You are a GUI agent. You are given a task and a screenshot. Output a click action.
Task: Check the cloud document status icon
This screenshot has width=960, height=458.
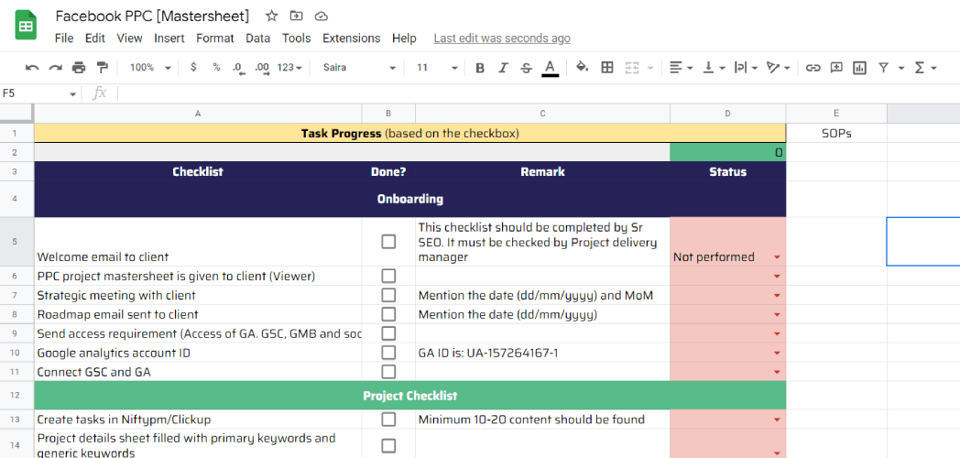(x=321, y=16)
